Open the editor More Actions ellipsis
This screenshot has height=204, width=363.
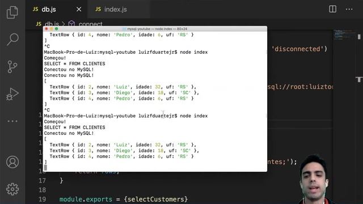click(349, 10)
